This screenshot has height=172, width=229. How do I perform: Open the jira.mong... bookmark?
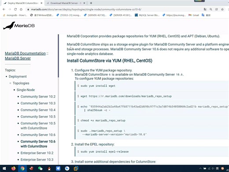point(174,15)
